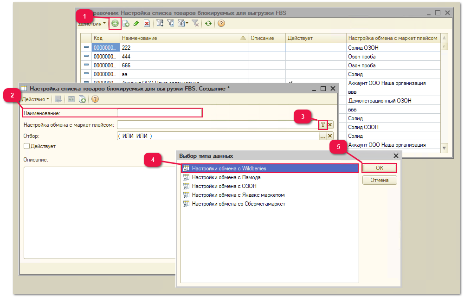Open help in the Создание form toolbar

pyautogui.click(x=95, y=99)
